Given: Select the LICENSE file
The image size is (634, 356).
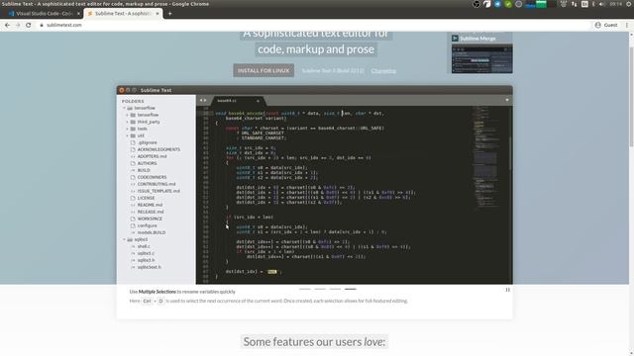Looking at the screenshot, I should pyautogui.click(x=146, y=198).
